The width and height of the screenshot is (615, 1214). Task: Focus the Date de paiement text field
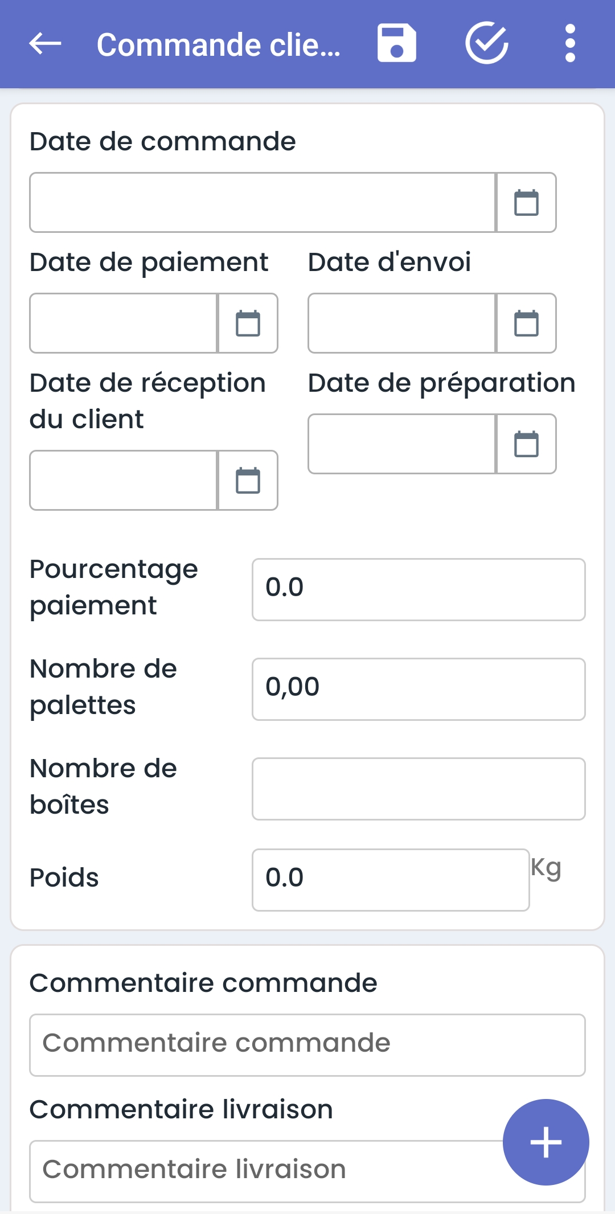point(124,323)
